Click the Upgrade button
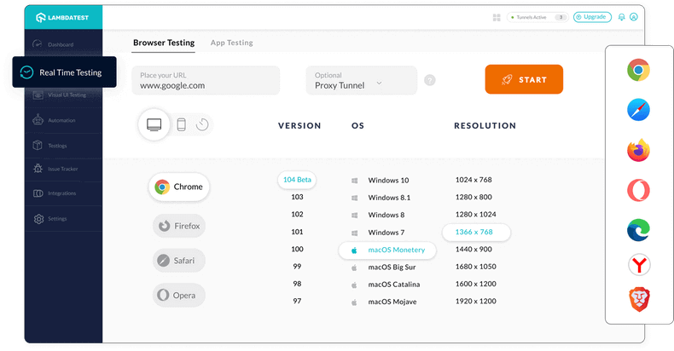674x351 pixels. pyautogui.click(x=592, y=17)
